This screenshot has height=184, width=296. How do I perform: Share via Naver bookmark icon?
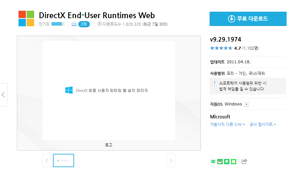click(227, 162)
